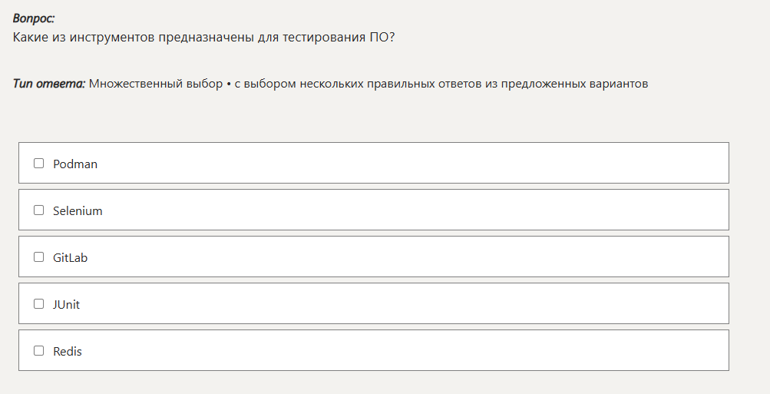Click the Podman option label
770x394 pixels.
(x=75, y=164)
